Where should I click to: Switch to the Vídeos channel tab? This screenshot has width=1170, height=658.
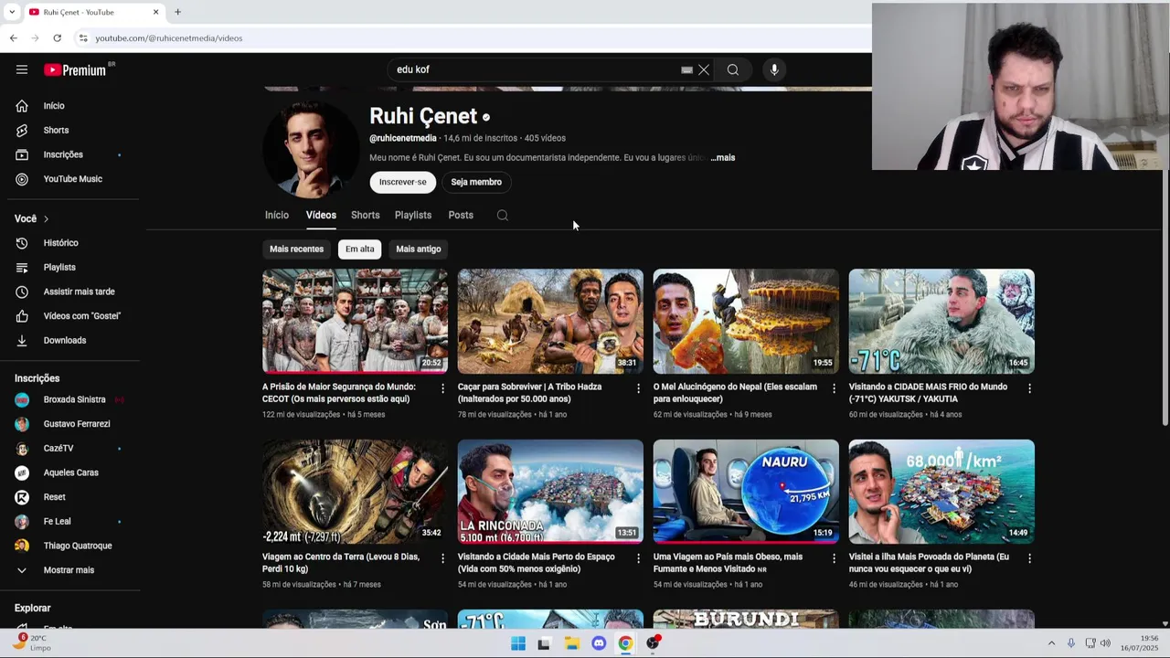[321, 216]
